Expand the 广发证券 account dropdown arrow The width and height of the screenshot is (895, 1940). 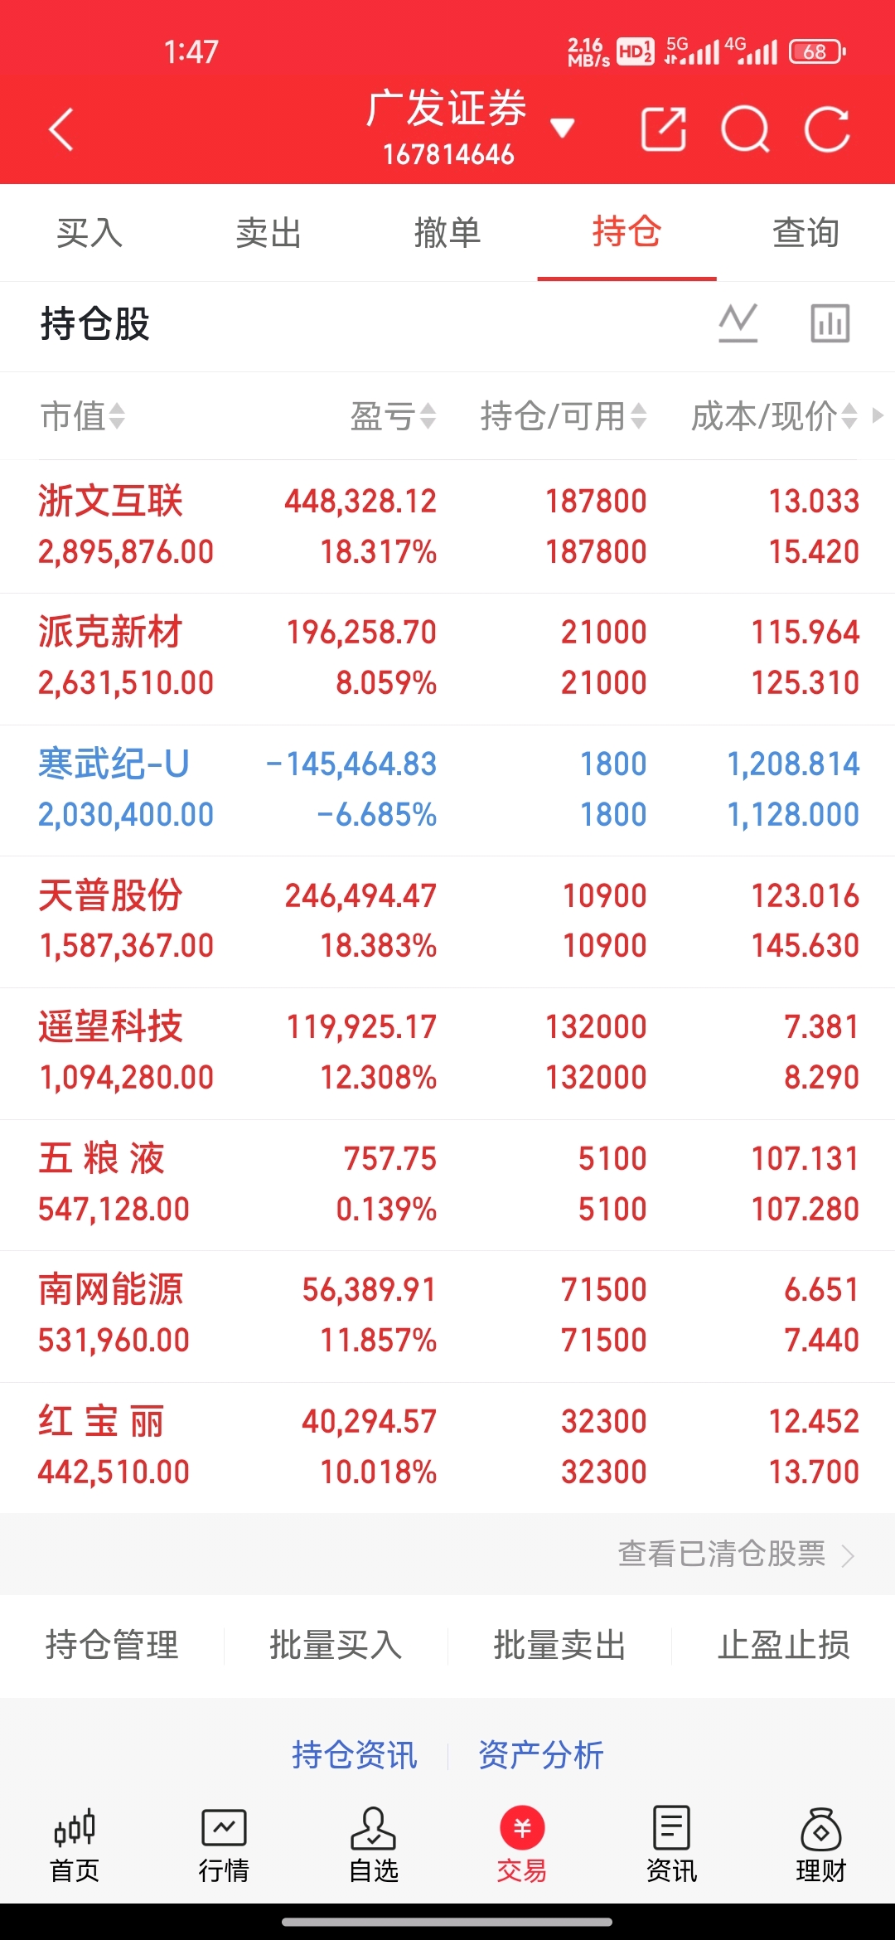coord(563,128)
